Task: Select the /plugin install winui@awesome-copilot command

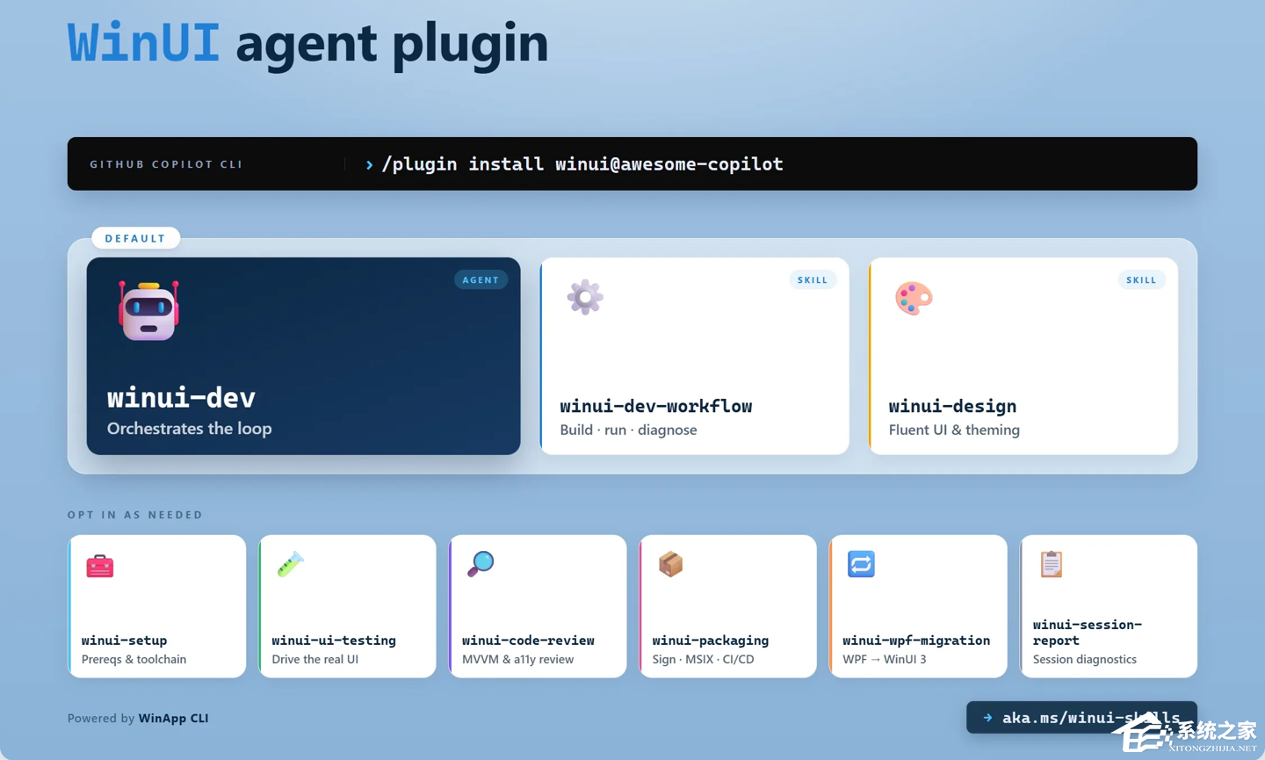Action: (582, 164)
